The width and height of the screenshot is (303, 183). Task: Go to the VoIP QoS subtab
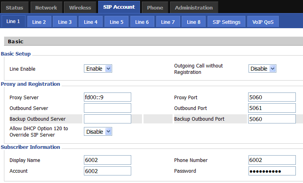click(x=263, y=22)
